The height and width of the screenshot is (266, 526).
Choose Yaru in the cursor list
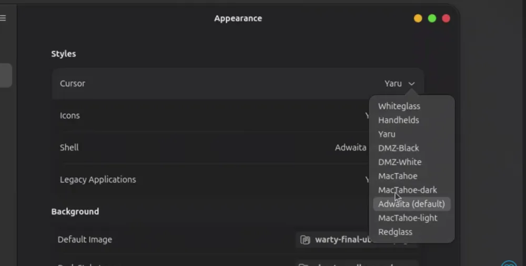[387, 134]
